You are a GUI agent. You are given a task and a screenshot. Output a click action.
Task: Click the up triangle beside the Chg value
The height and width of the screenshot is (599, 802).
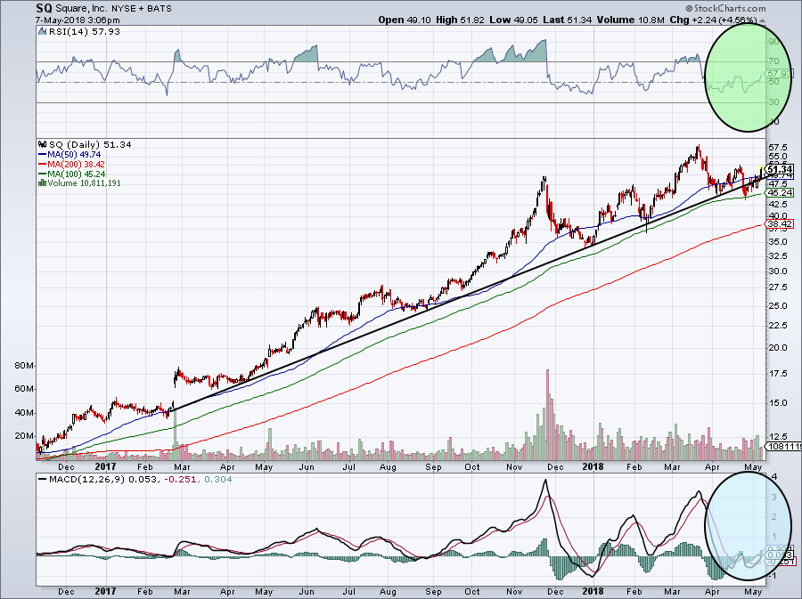(762, 20)
